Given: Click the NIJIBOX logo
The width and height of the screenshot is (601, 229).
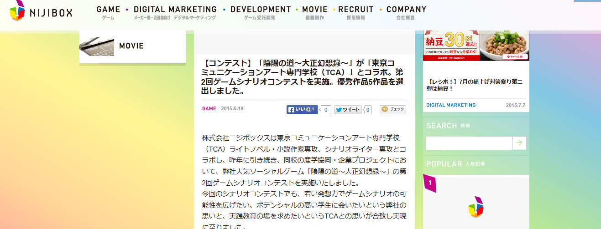Looking at the screenshot, I should [41, 11].
